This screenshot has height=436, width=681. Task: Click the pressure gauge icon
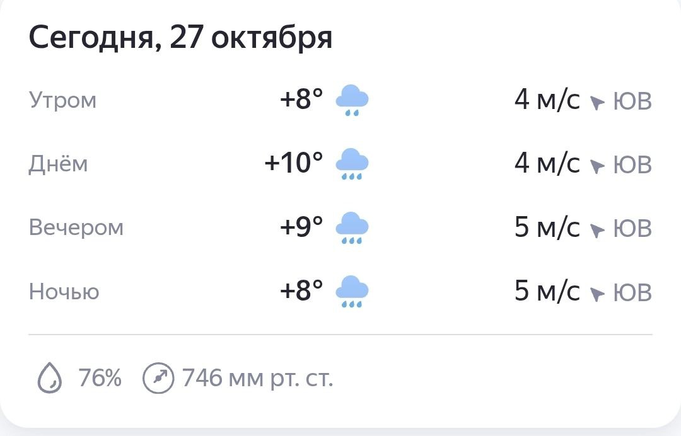pos(158,378)
